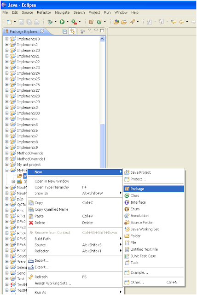197x295 pixels.
Task: Click Package Explorer scrollbar up arrow
Action: click(x=102, y=39)
